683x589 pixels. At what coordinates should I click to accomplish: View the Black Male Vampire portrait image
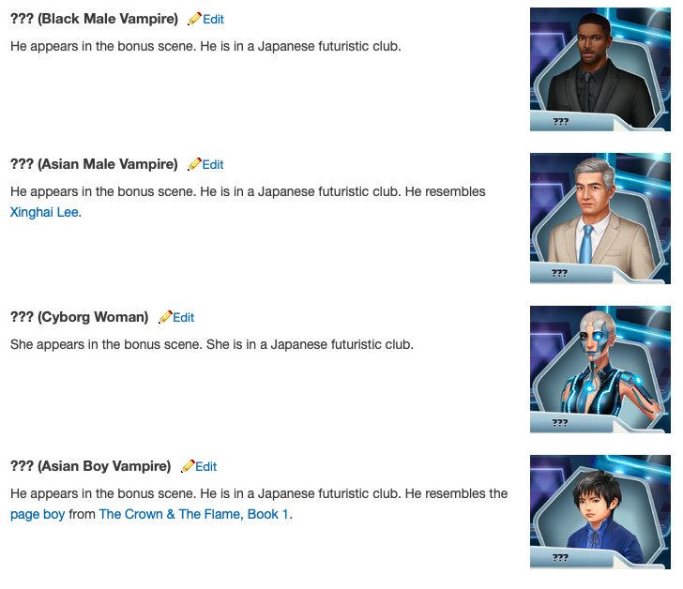pyautogui.click(x=600, y=69)
